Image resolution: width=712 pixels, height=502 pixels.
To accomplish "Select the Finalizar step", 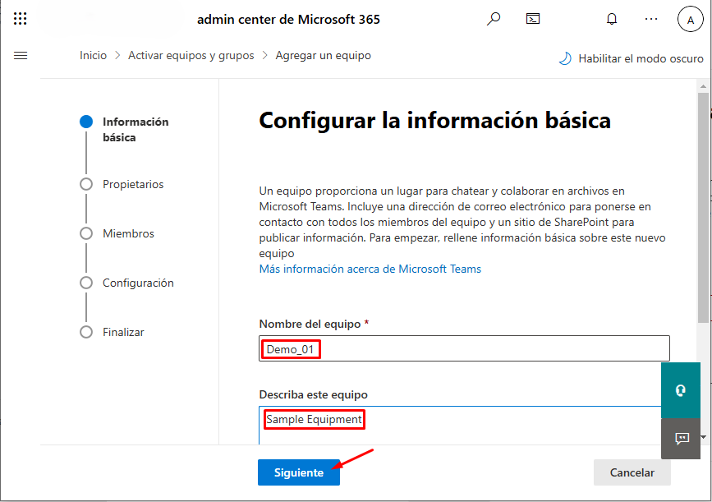I will coord(113,332).
